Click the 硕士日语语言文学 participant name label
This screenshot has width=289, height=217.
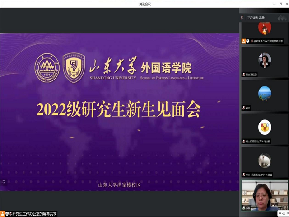coord(258,142)
